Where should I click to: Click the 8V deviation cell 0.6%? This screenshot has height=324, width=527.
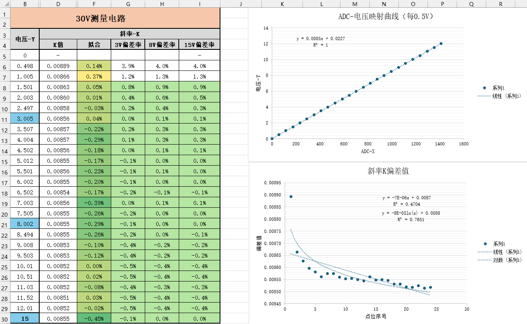(162, 98)
